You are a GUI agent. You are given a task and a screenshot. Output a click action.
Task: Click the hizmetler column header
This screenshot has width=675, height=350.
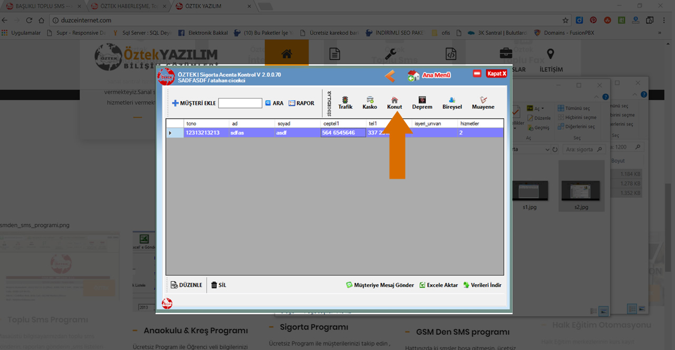click(480, 123)
